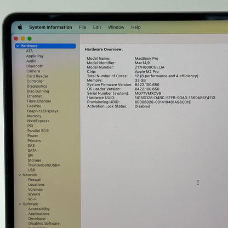Select Parallel SCSI in the sidebar
Viewport: 228px width, 228px height.
click(38, 131)
